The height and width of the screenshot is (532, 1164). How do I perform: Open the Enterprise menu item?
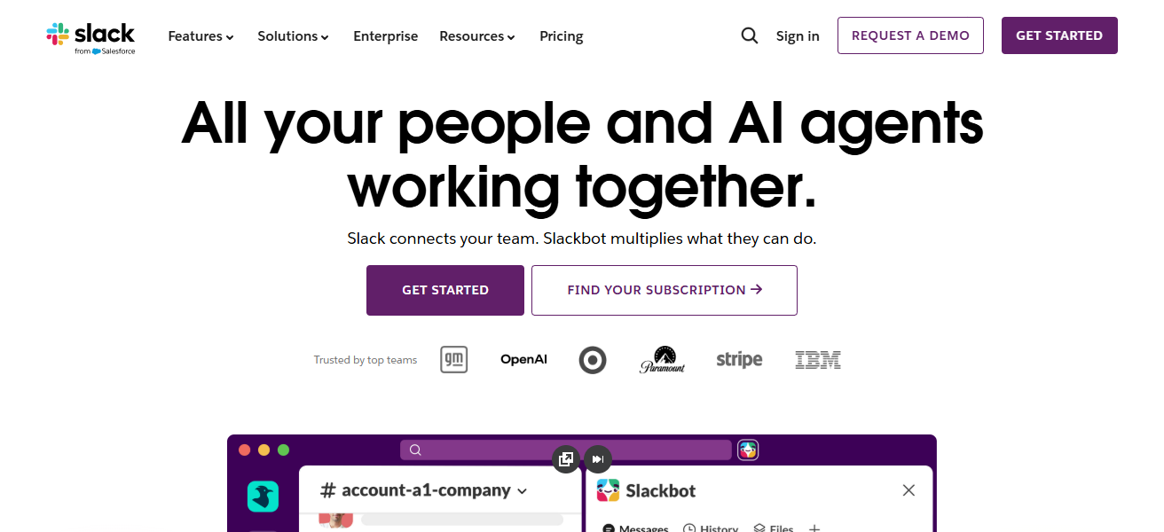click(386, 36)
